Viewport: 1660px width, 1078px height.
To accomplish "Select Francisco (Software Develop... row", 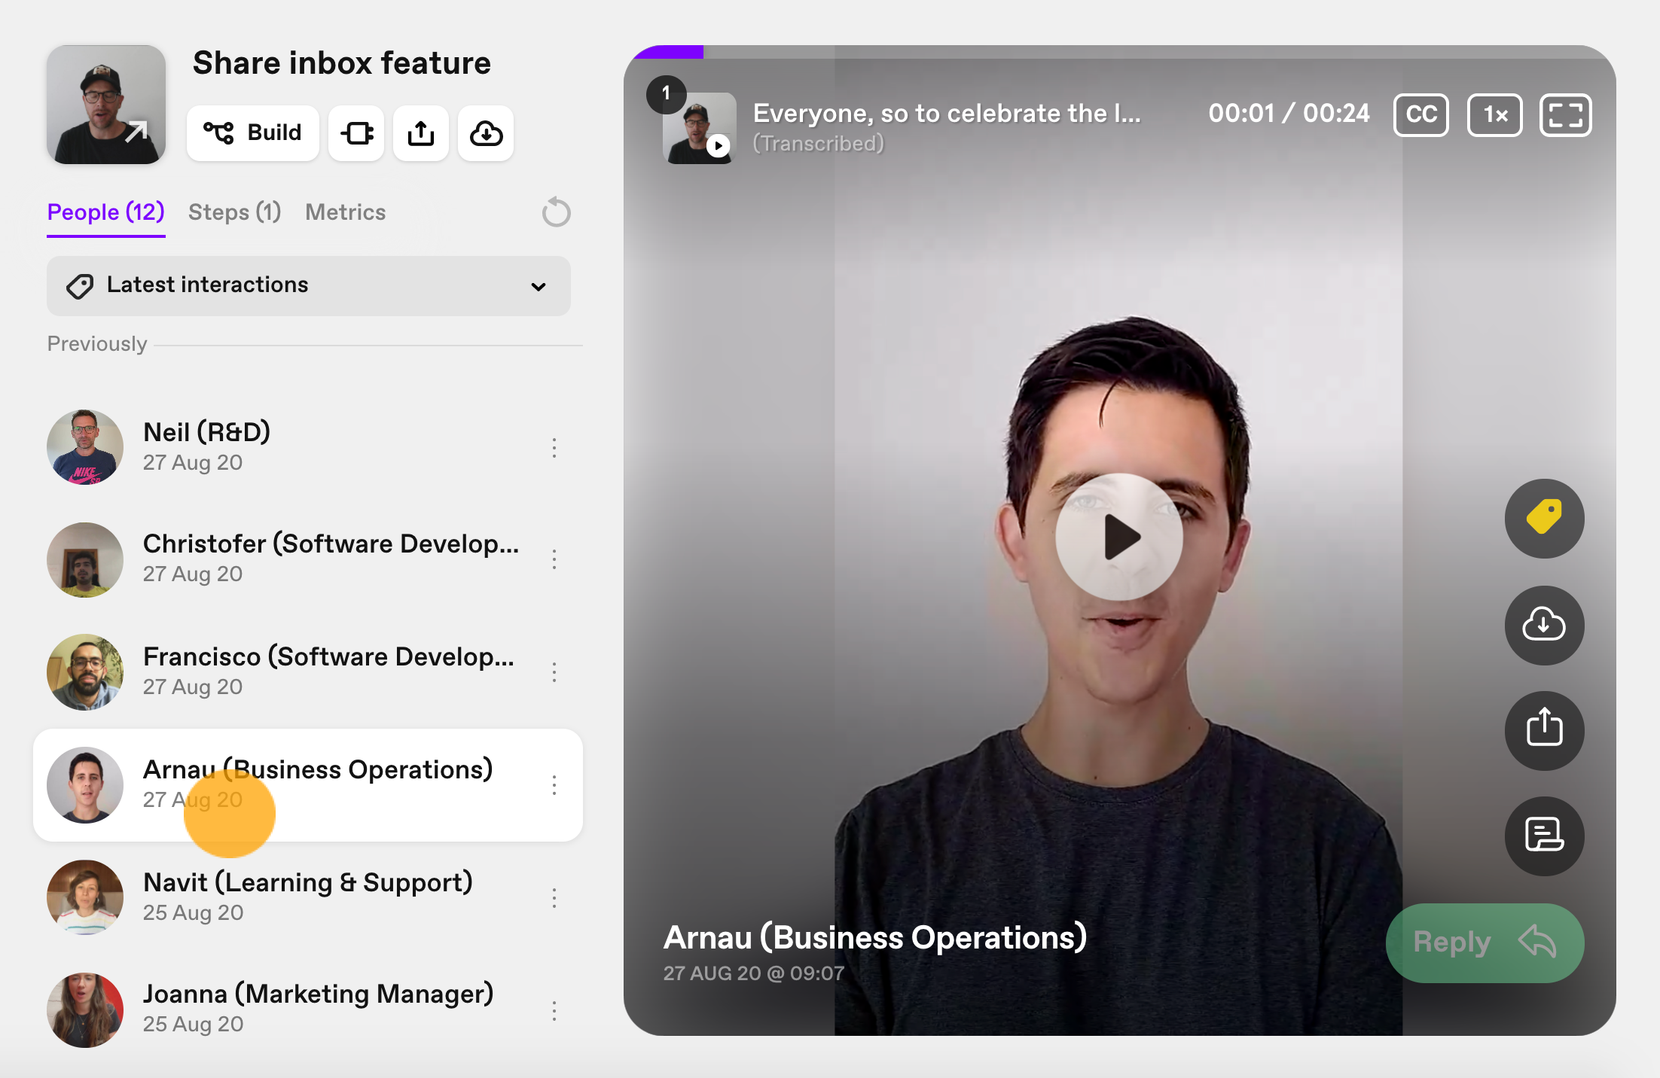I will (x=307, y=671).
